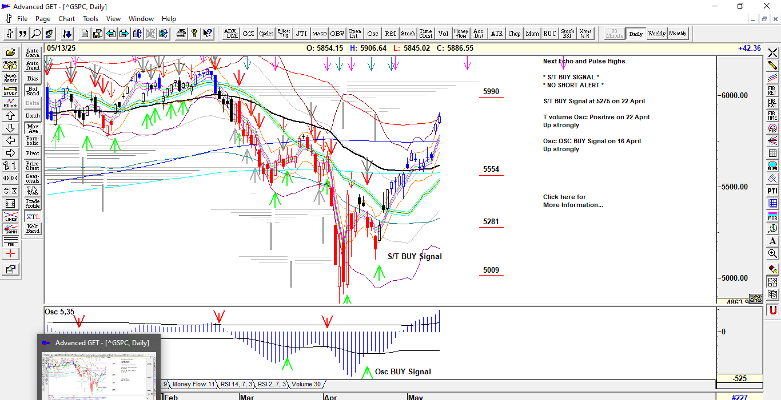Switch to the Volume 30 tab
The width and height of the screenshot is (781, 400).
[306, 384]
